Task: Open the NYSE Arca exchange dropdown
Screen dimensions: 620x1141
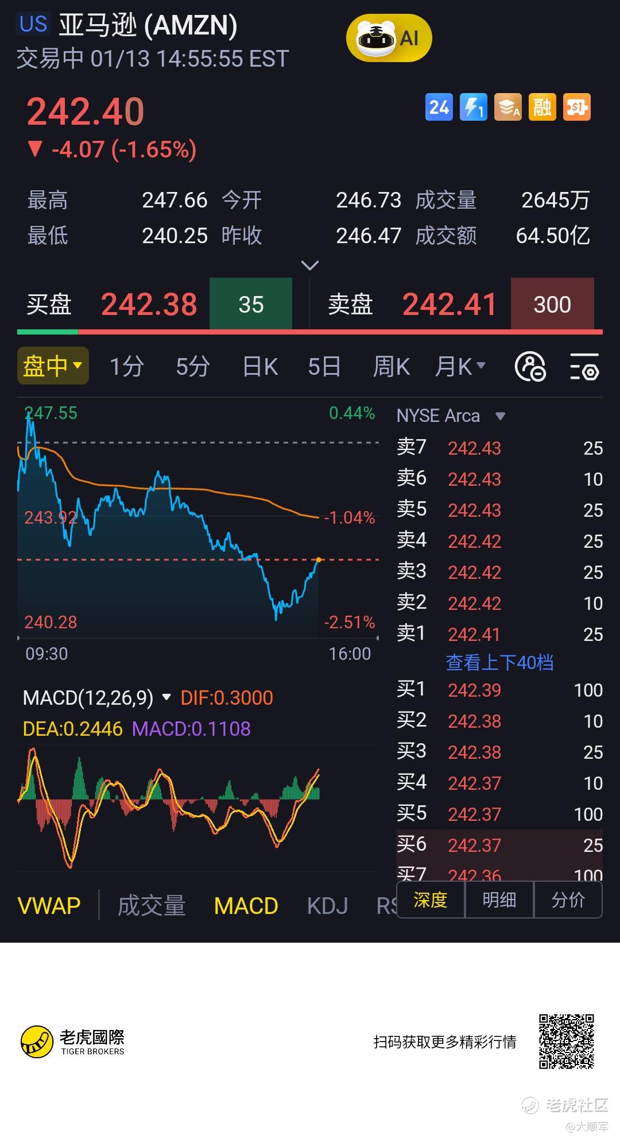Action: point(451,416)
